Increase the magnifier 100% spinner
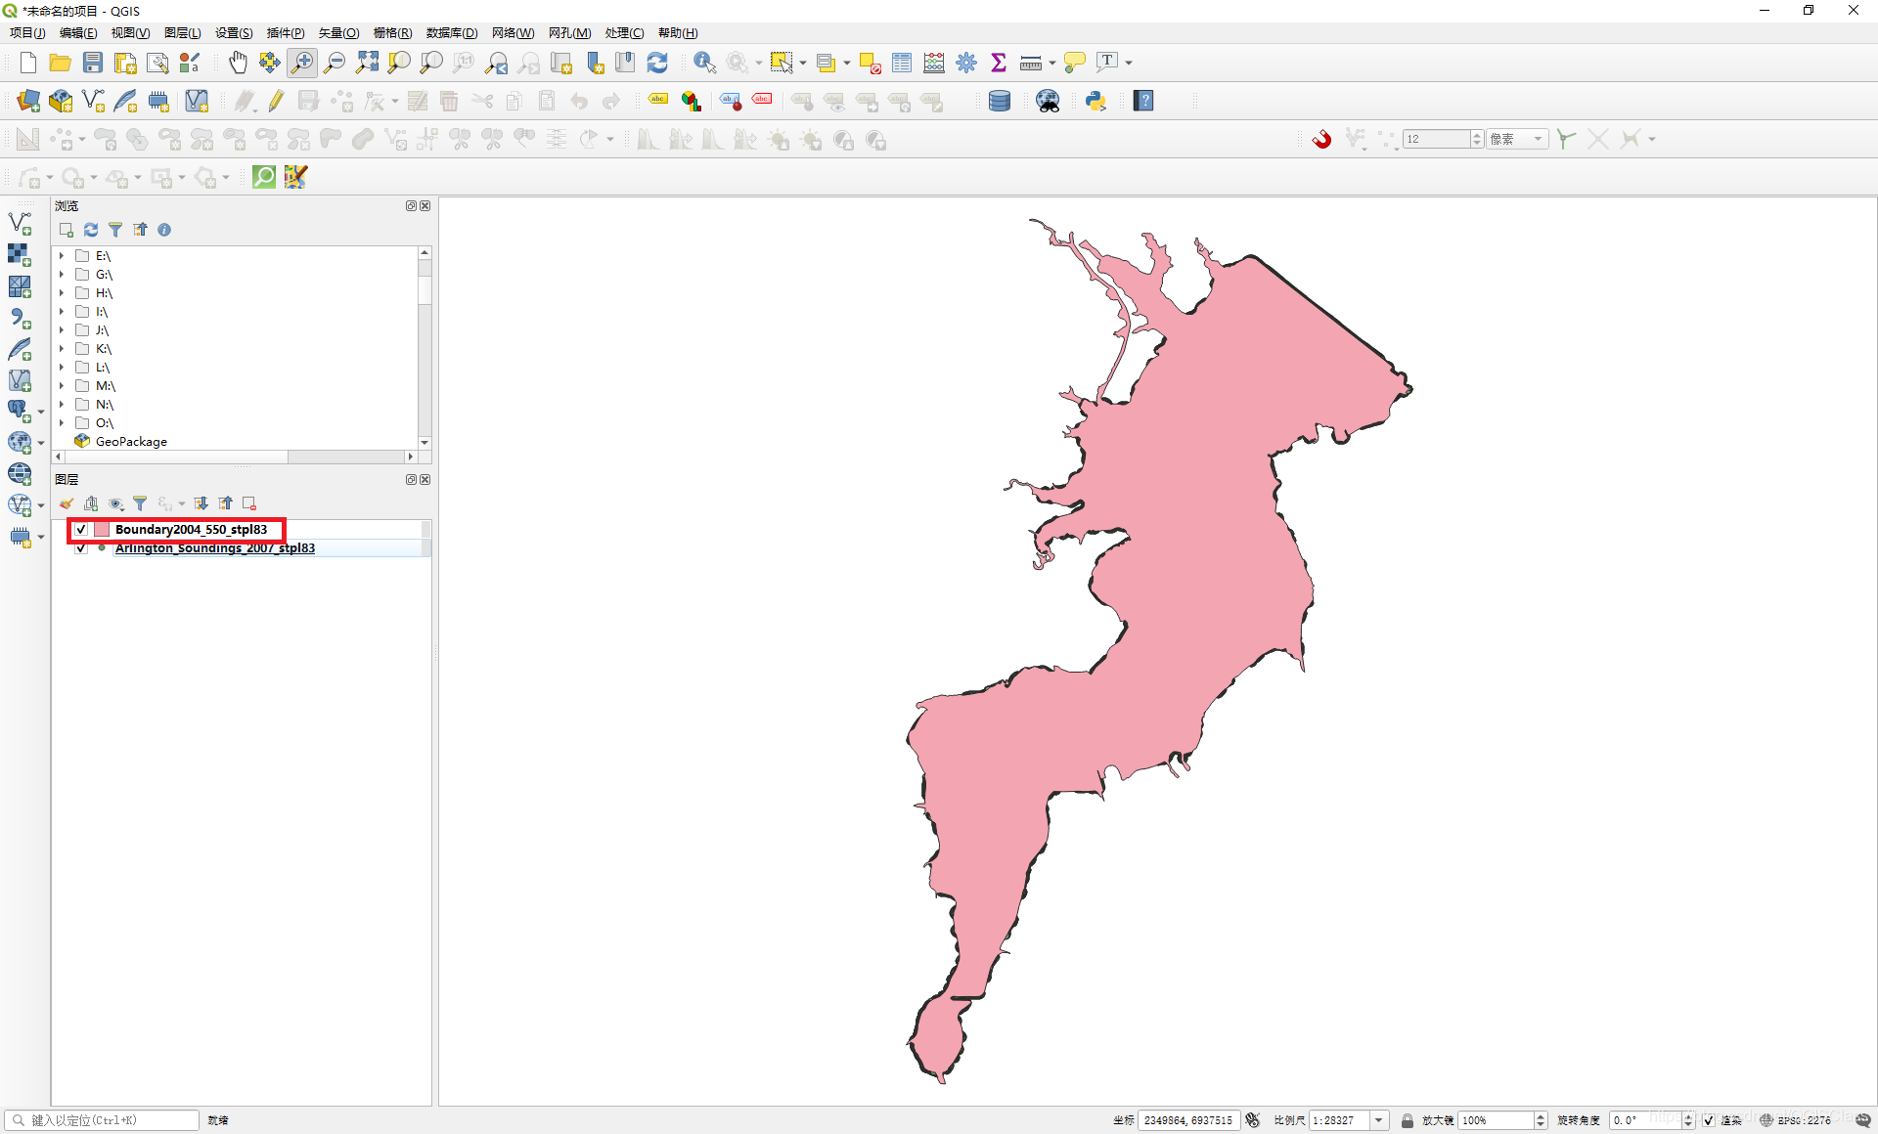Image resolution: width=1878 pixels, height=1134 pixels. (x=1541, y=1116)
